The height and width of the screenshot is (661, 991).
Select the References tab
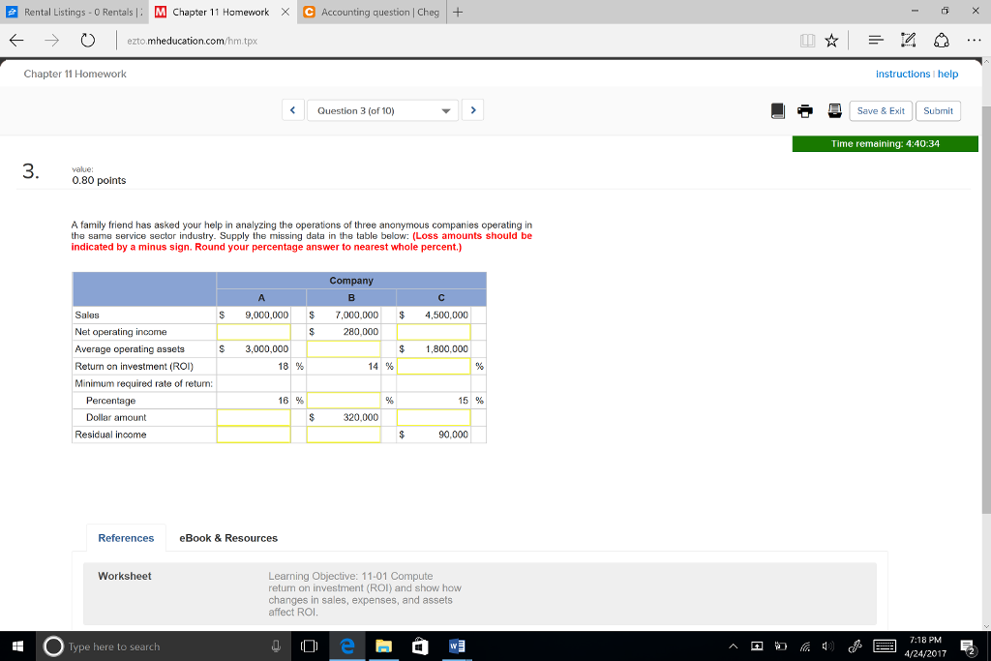126,538
